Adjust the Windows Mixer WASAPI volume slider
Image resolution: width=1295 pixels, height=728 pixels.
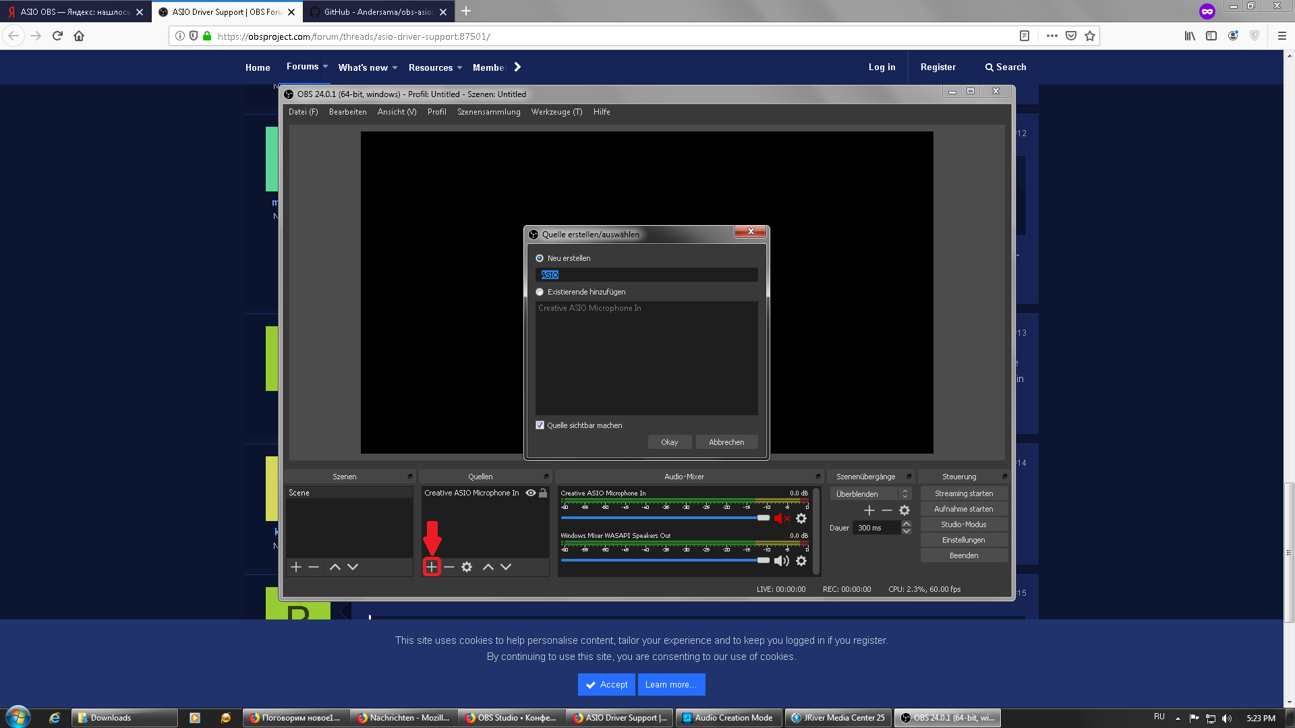[763, 560]
